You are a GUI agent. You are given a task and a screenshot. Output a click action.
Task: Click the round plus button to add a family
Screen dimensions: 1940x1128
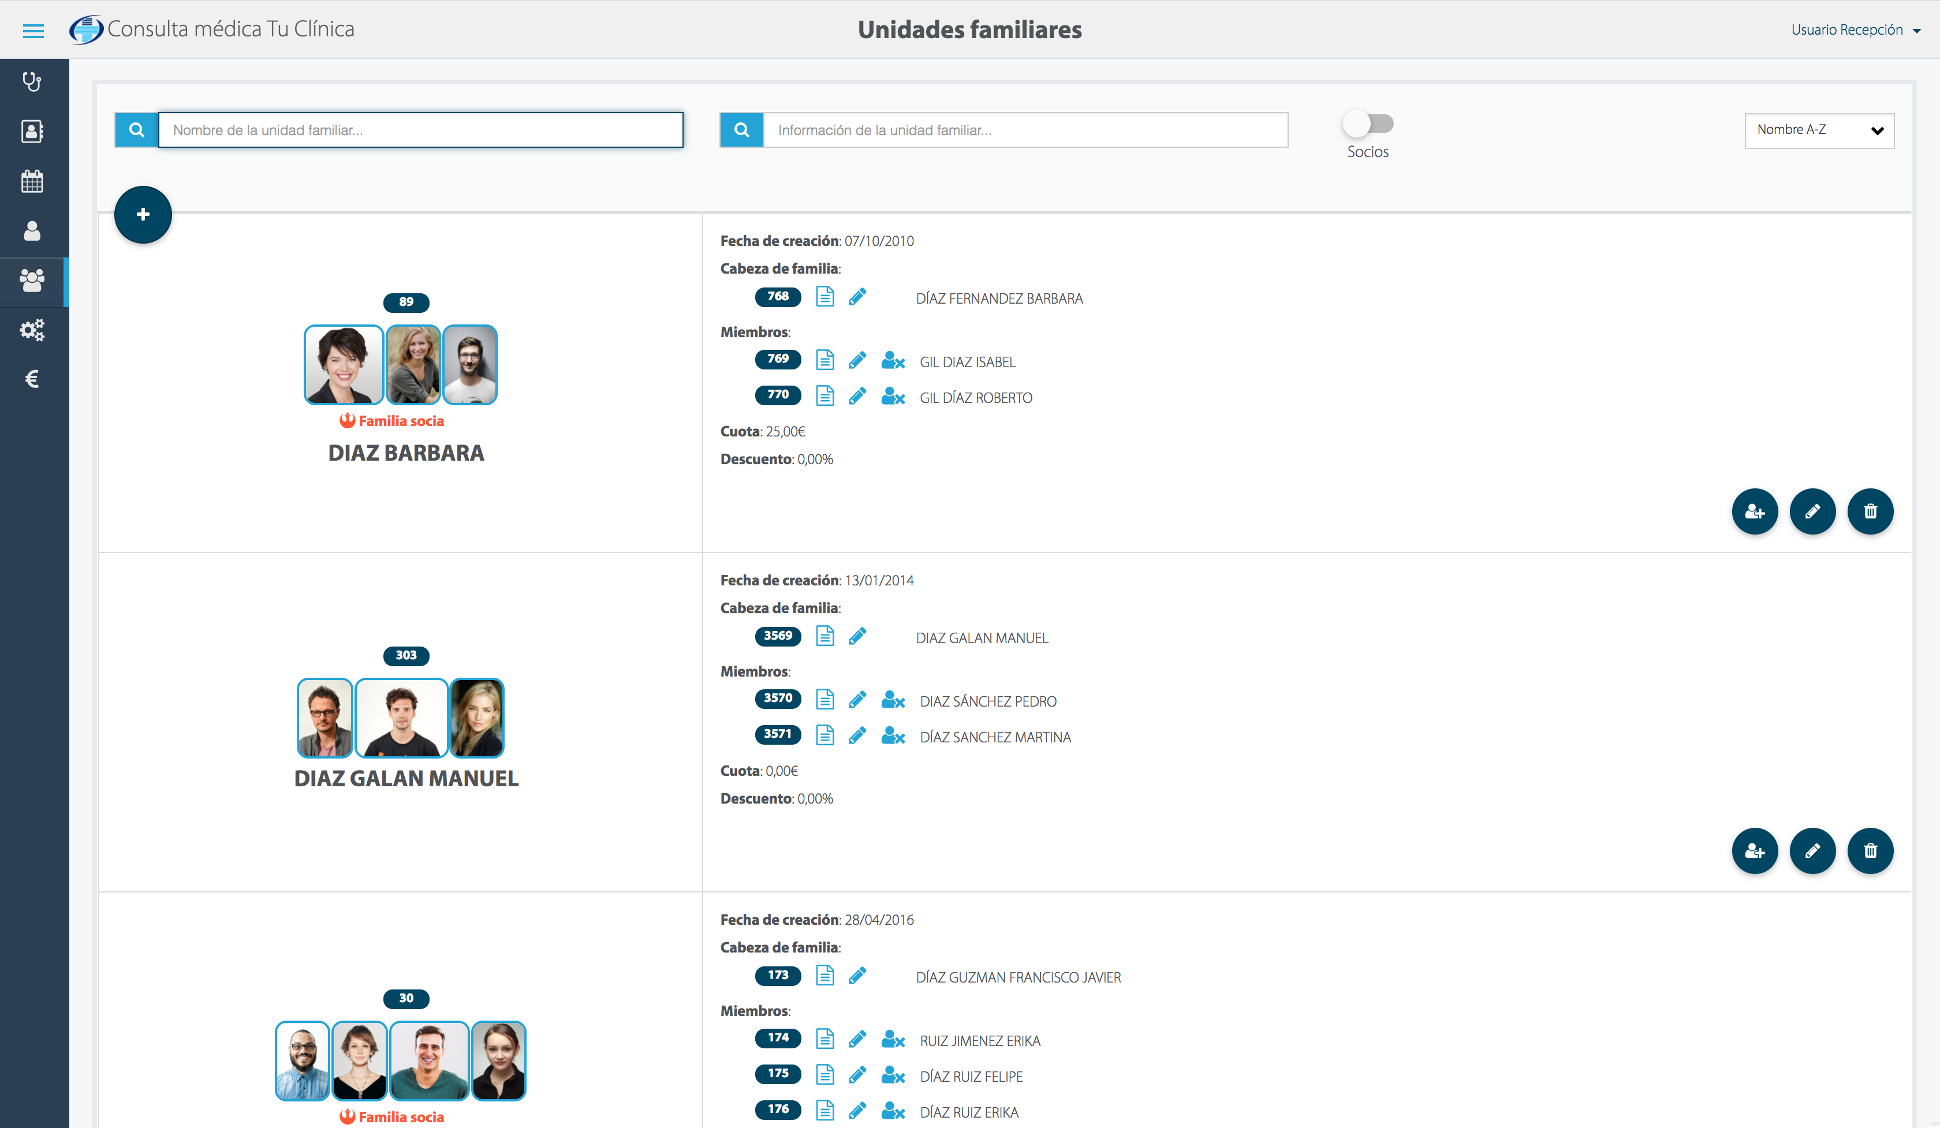click(143, 215)
